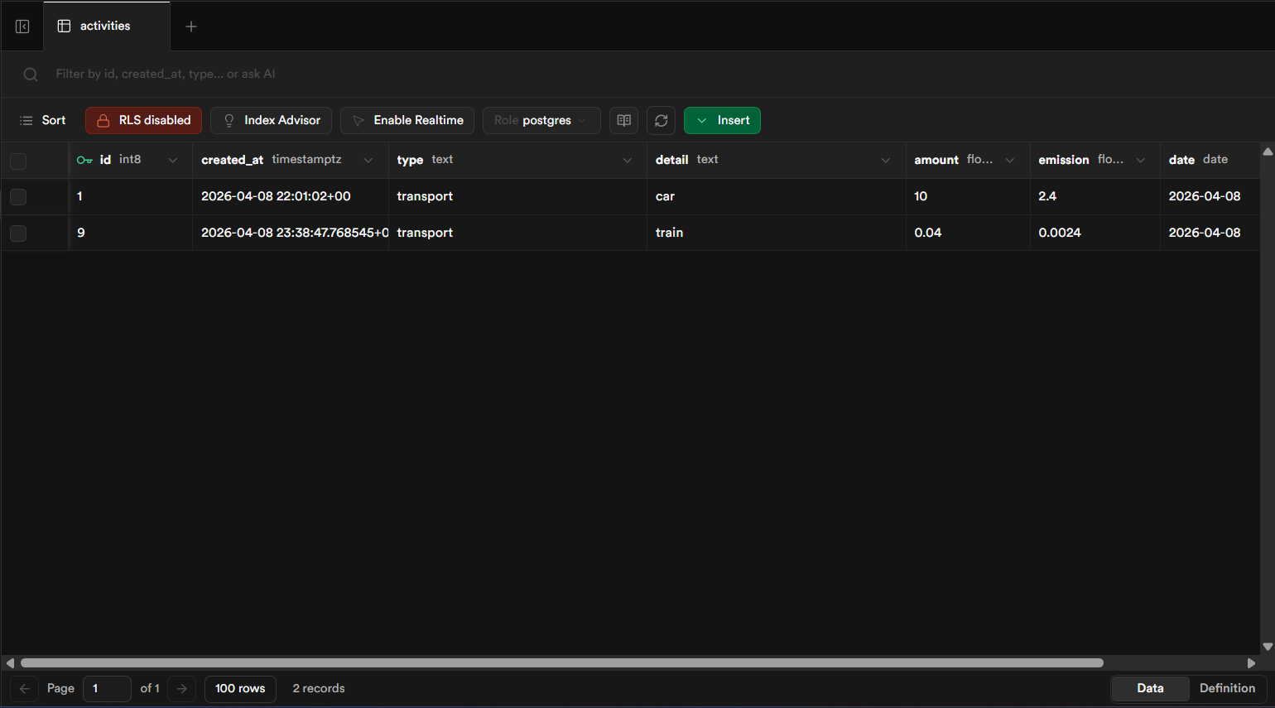The image size is (1275, 708).
Task: Open a new tab with the plus icon
Action: [191, 26]
